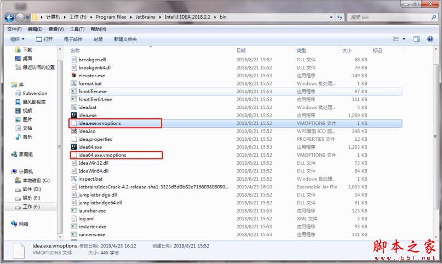Click the 电子邮件 toolbar button
The image size is (442, 264).
73,39
